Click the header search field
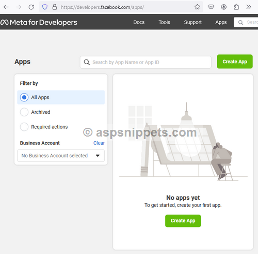 pyautogui.click(x=246, y=22)
